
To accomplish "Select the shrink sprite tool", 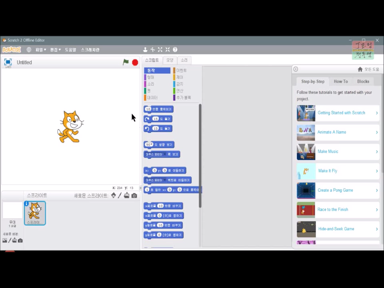I will [x=168, y=50].
